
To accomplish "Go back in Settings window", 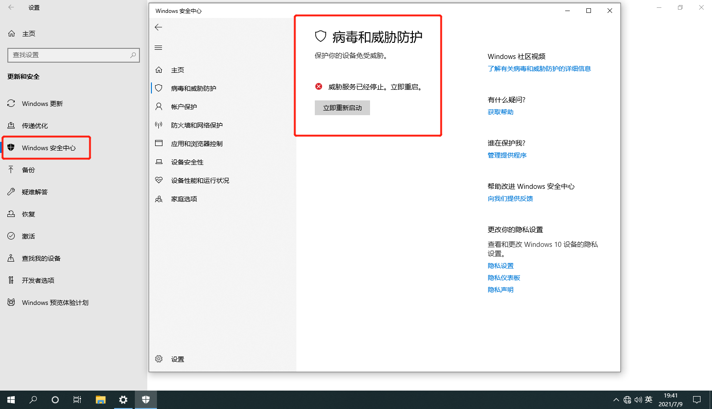I will click(11, 7).
